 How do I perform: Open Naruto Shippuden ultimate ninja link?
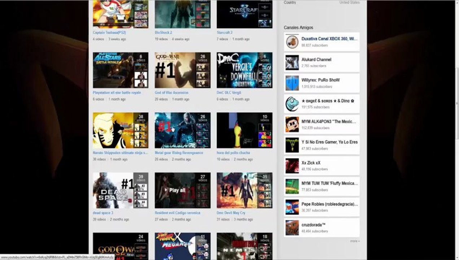pos(120,153)
